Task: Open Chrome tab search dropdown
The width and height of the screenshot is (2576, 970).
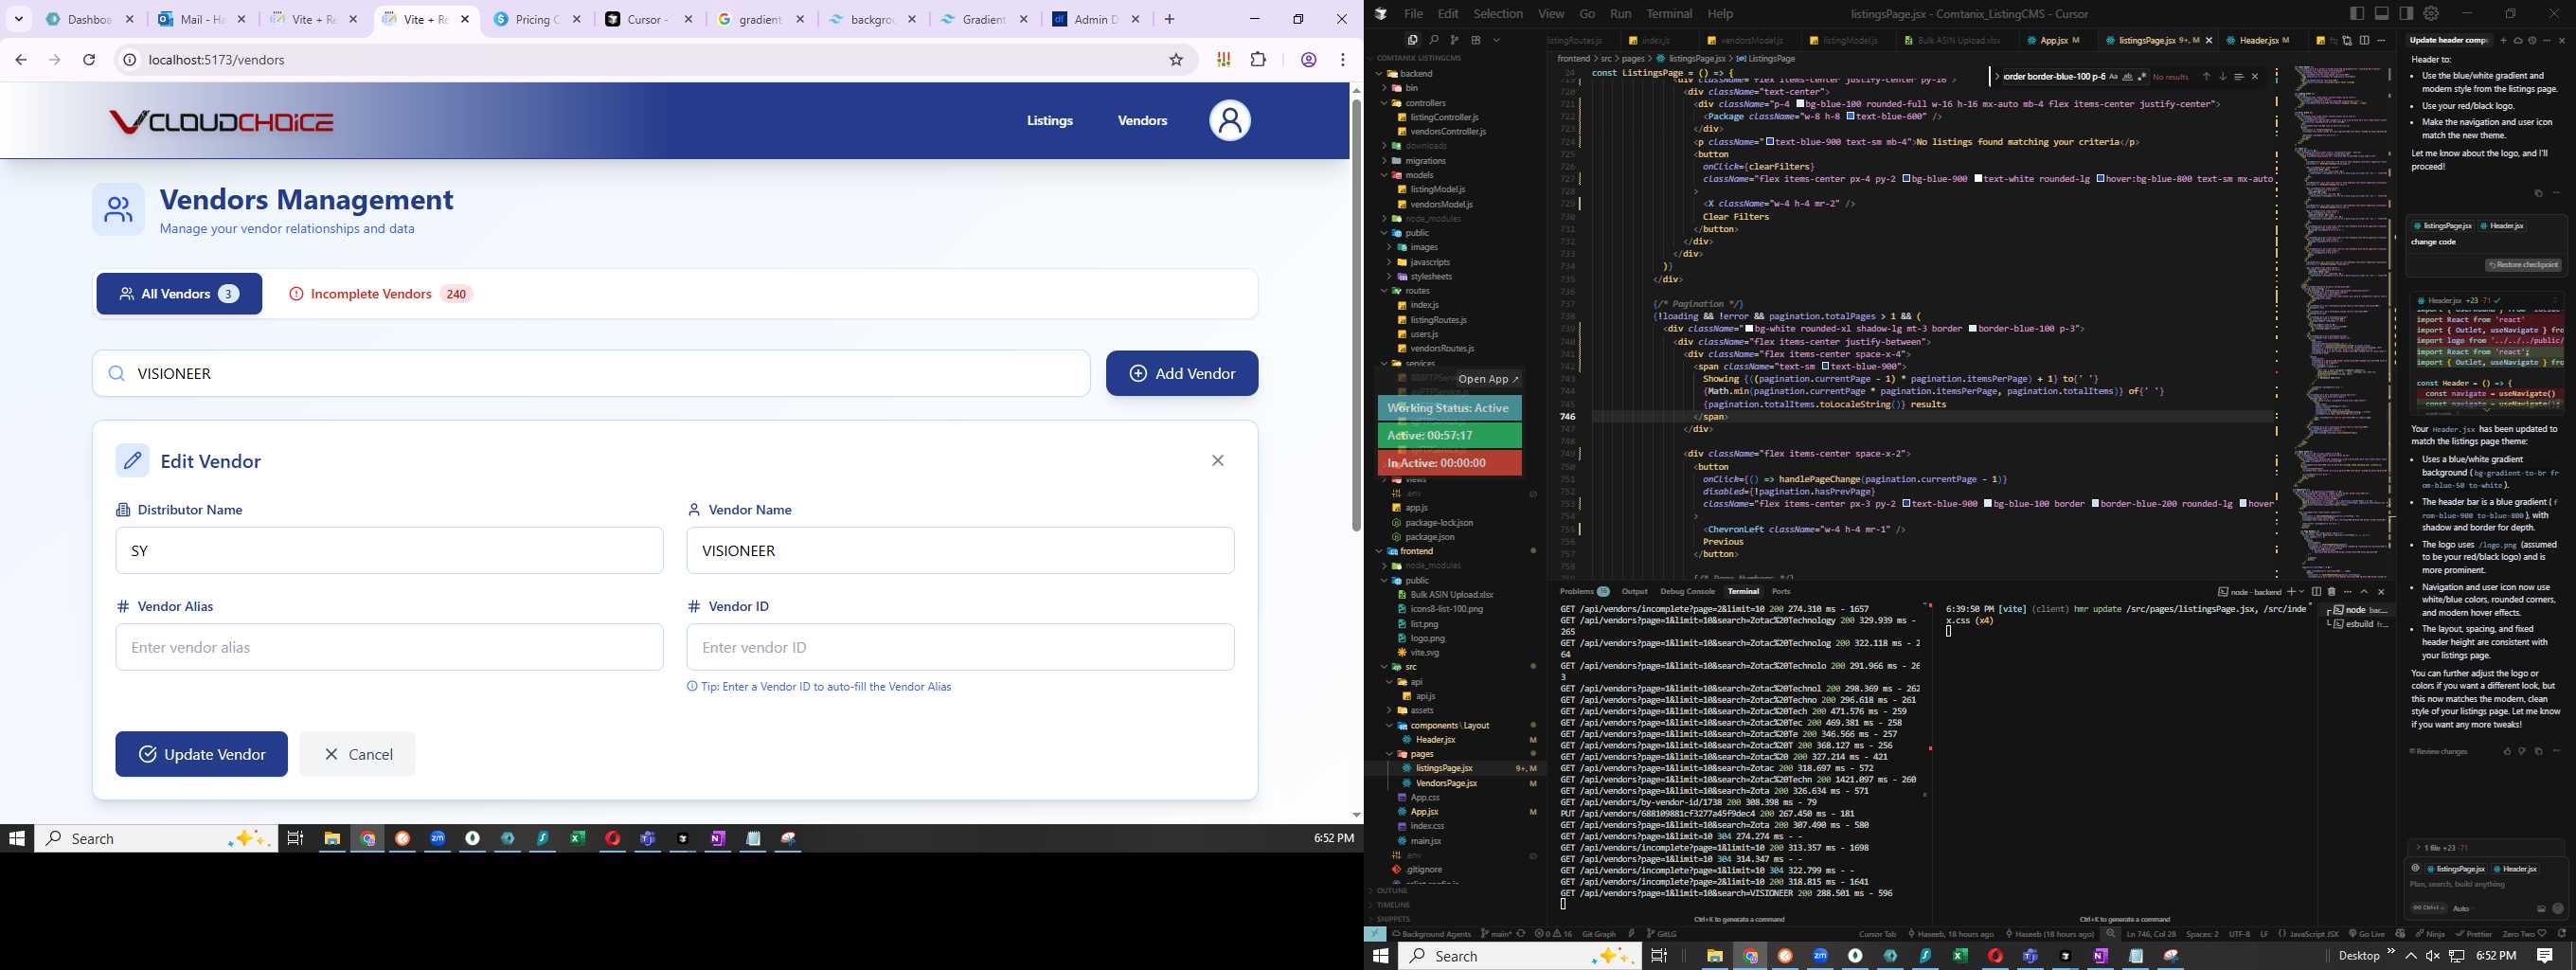Action: tap(18, 19)
